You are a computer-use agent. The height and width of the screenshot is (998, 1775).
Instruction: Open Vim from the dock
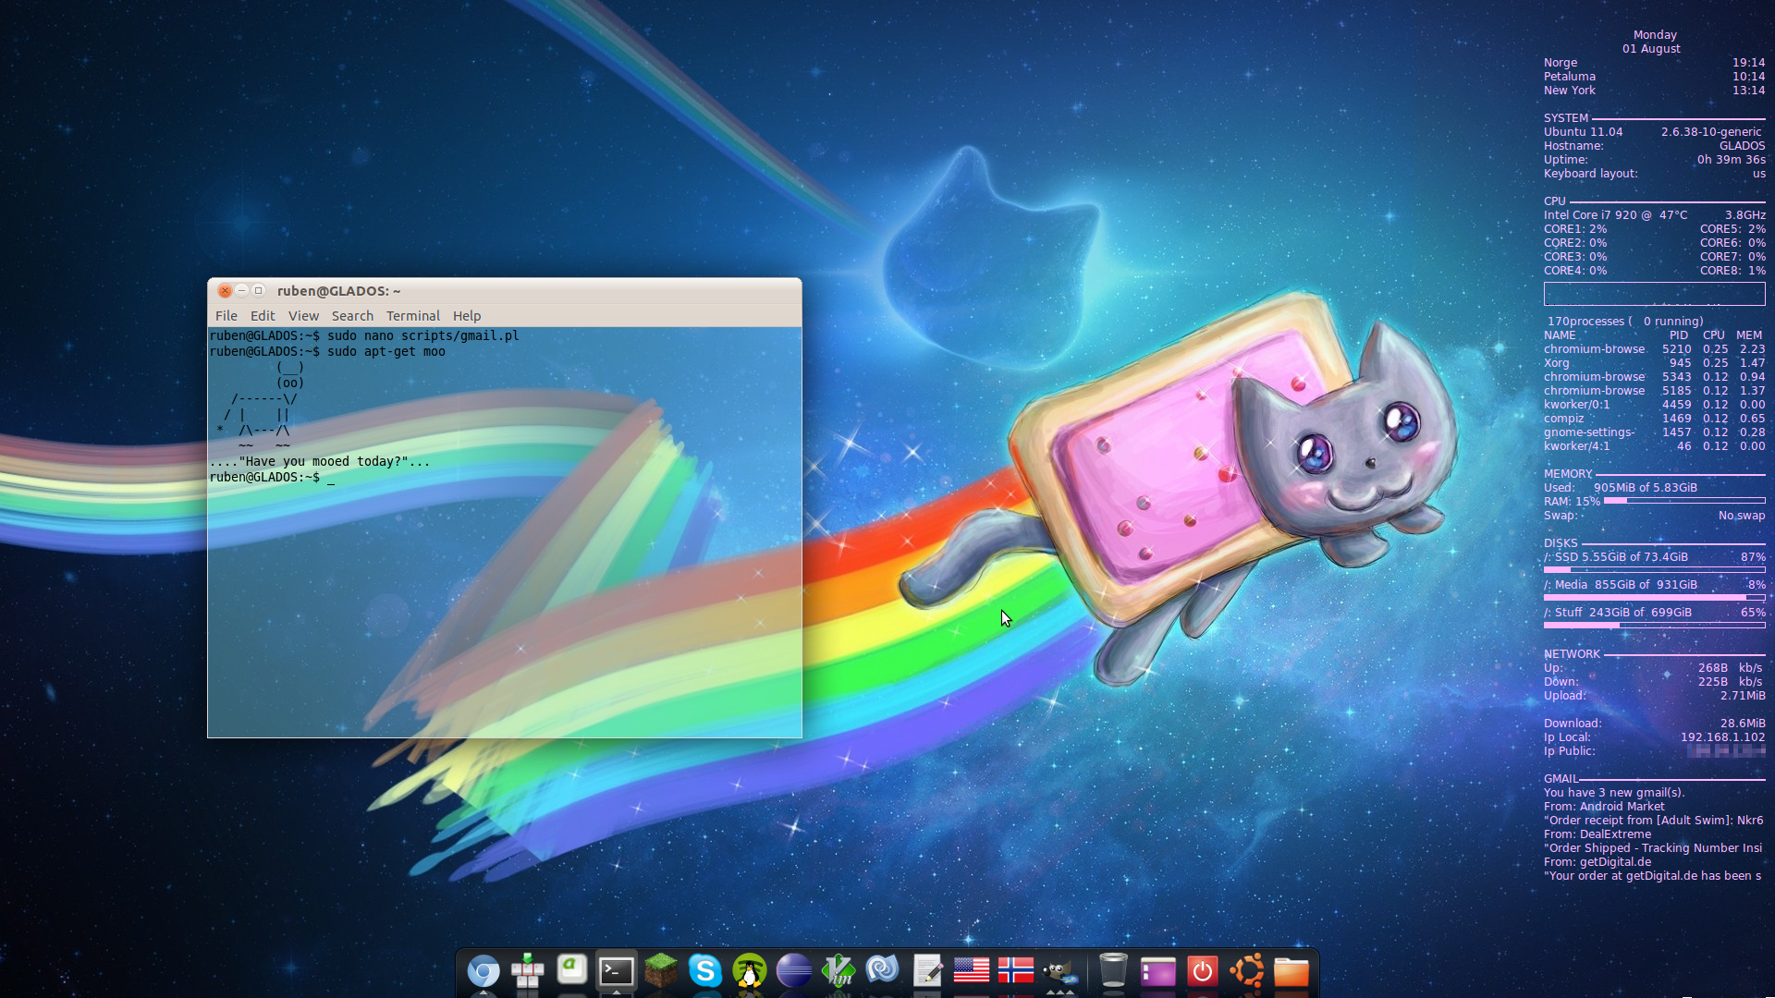tap(839, 971)
